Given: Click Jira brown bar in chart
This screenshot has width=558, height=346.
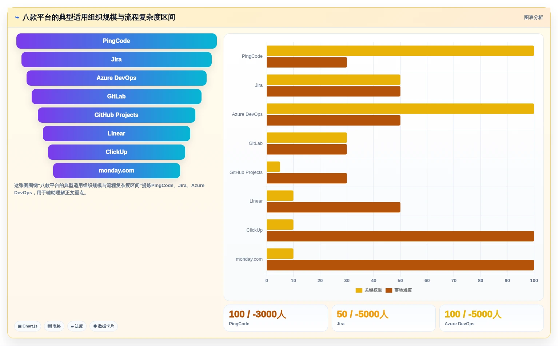Looking at the screenshot, I should [334, 91].
